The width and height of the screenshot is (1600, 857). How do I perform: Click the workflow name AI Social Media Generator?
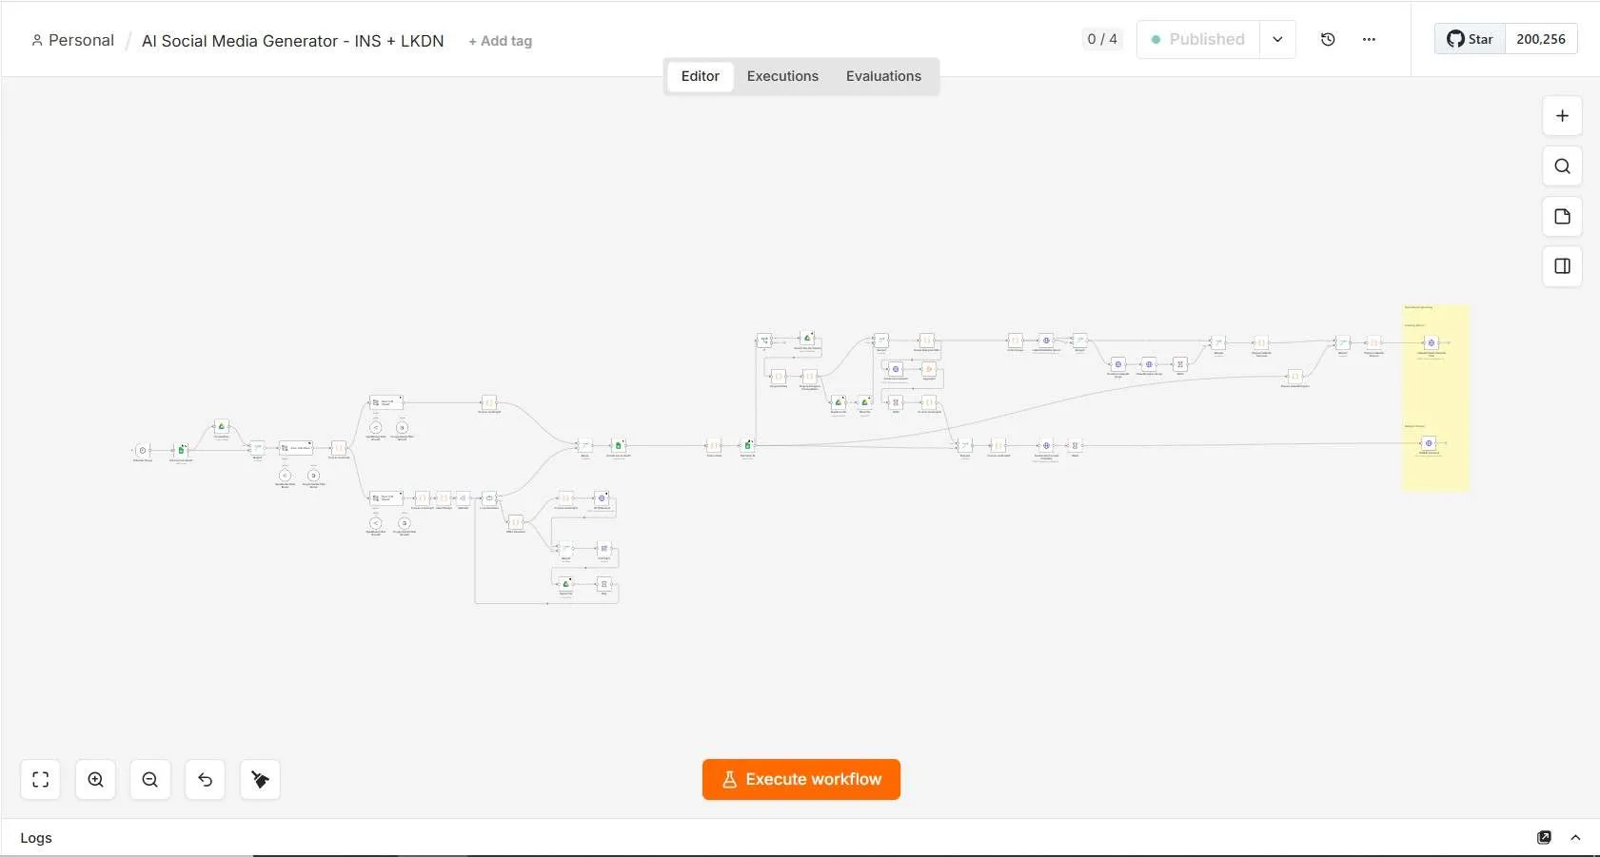tap(293, 41)
